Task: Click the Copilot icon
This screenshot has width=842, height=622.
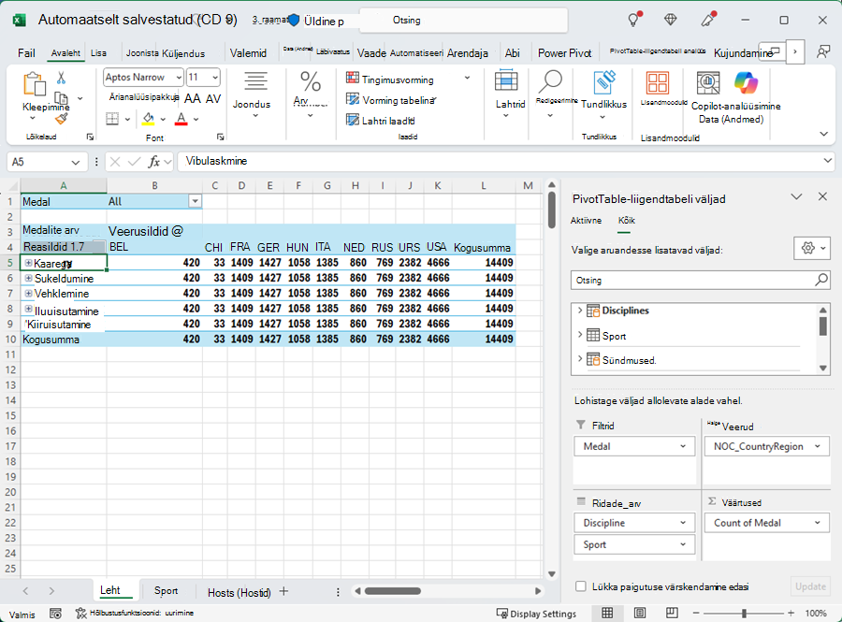Action: 747,83
